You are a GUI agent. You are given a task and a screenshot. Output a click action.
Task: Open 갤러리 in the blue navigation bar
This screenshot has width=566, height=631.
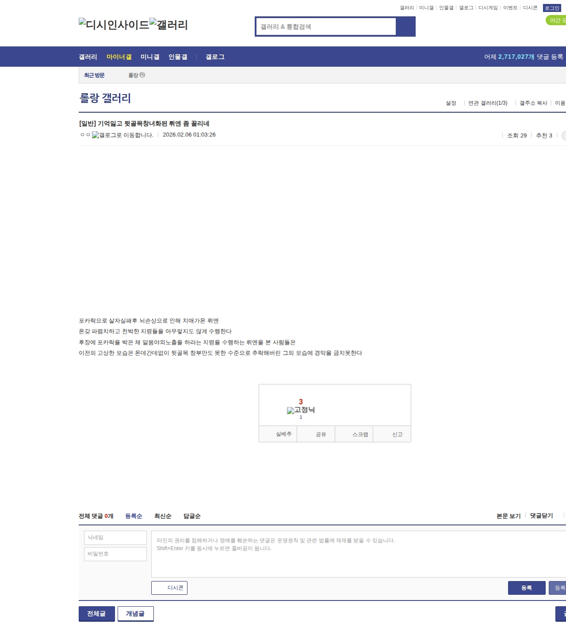pos(88,57)
